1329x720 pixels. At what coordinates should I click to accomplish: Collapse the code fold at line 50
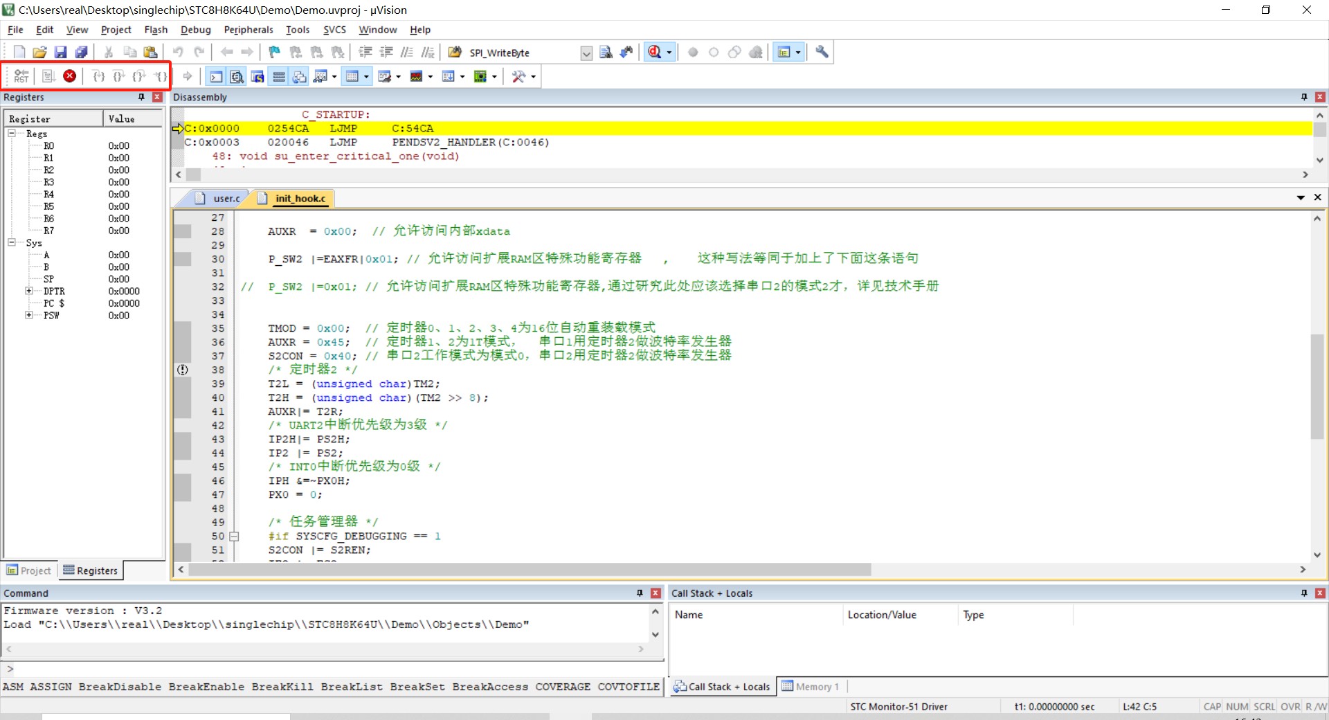234,536
